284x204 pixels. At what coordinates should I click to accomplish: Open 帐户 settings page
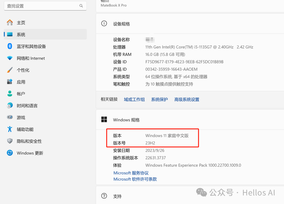click(x=45, y=94)
